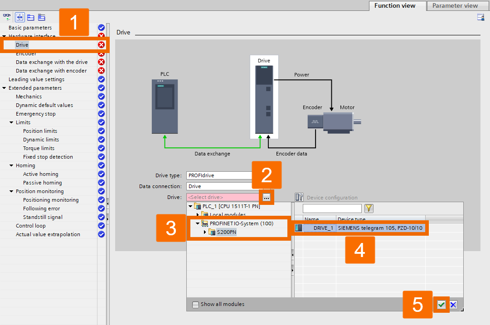Click the ... browse button next to Drive
The image size is (490, 325).
point(267,197)
